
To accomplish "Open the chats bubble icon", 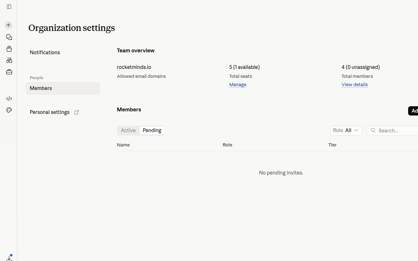I will pyautogui.click(x=9, y=37).
